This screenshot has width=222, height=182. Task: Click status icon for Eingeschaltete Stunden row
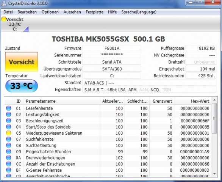click(8, 152)
